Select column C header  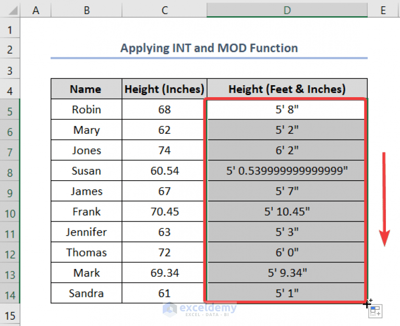point(165,10)
